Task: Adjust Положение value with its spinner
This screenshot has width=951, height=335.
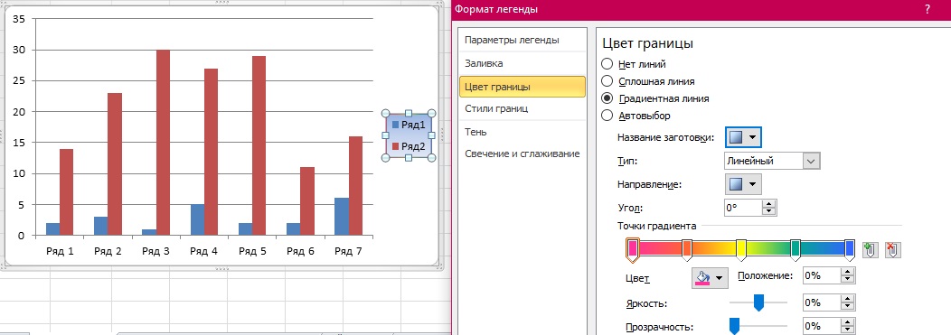Action: (847, 275)
